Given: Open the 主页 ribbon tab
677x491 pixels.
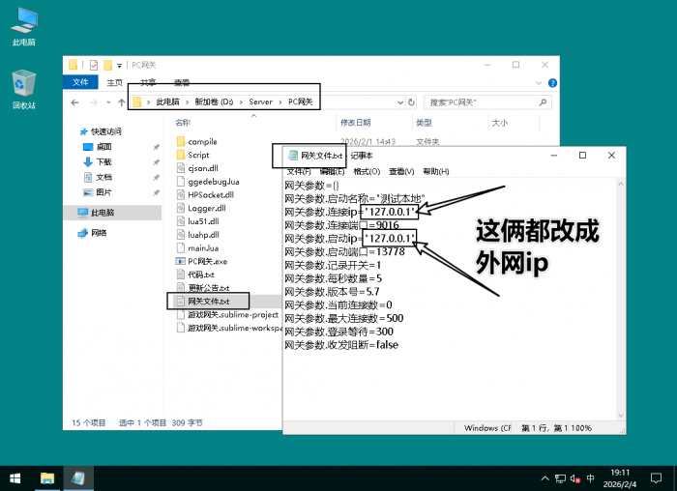Looking at the screenshot, I should 114,82.
